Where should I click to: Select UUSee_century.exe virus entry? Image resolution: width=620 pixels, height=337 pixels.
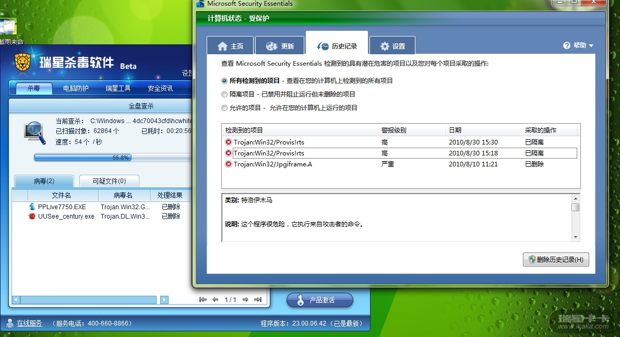(x=102, y=216)
